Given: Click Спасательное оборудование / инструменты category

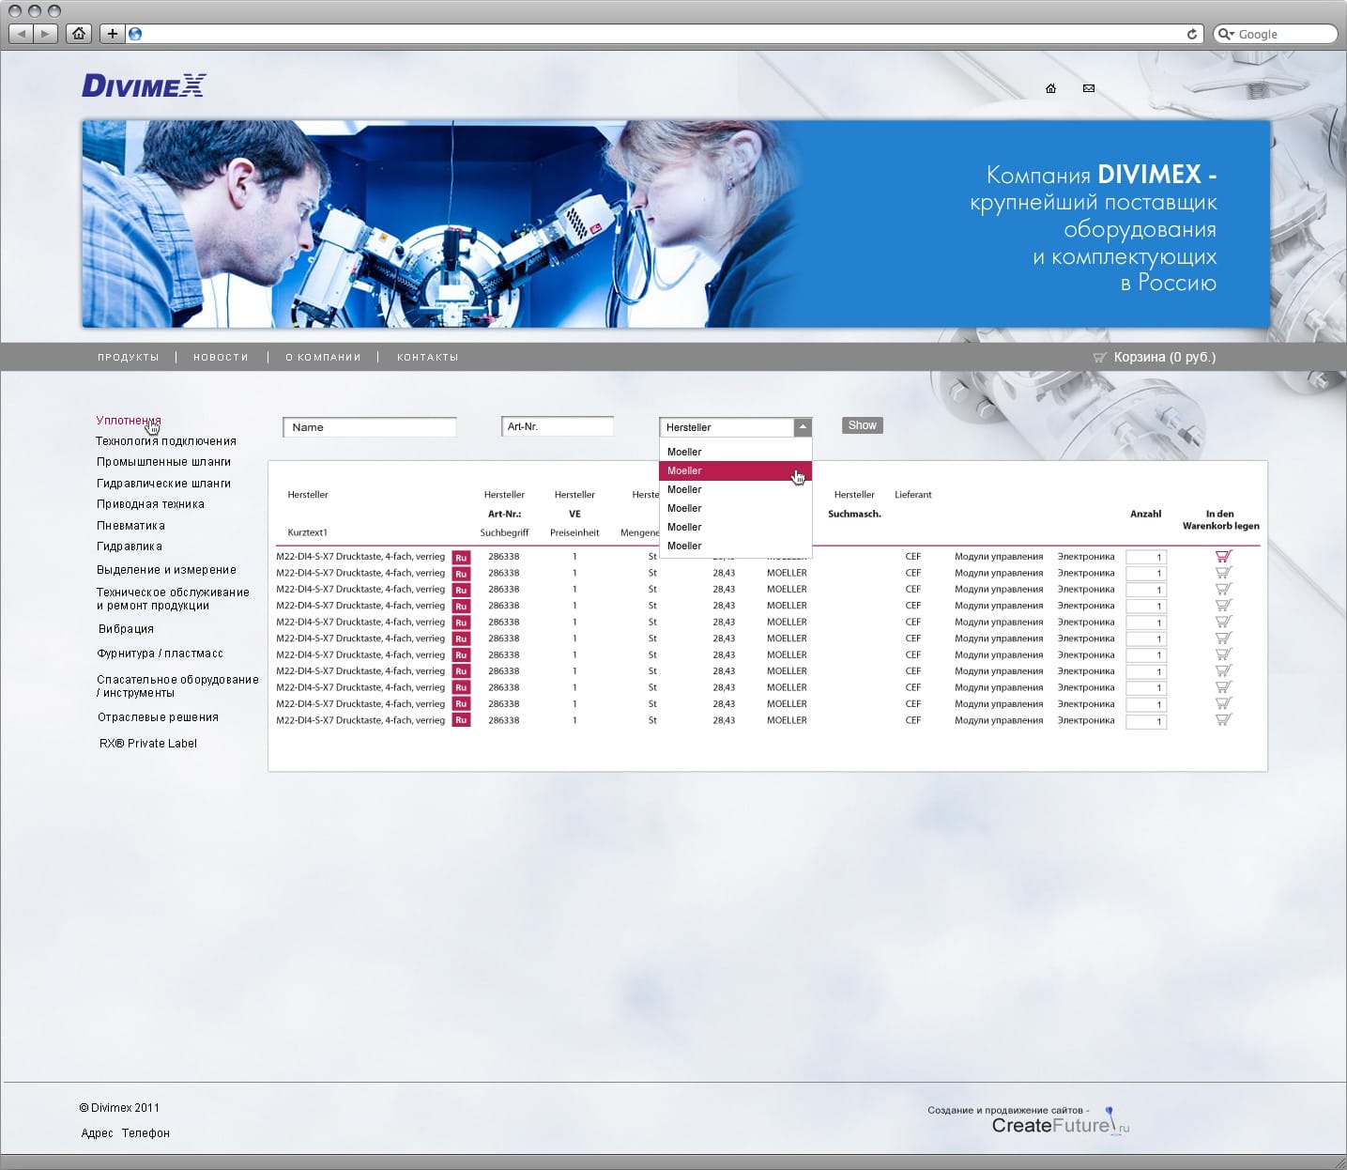Looking at the screenshot, I should [x=177, y=686].
